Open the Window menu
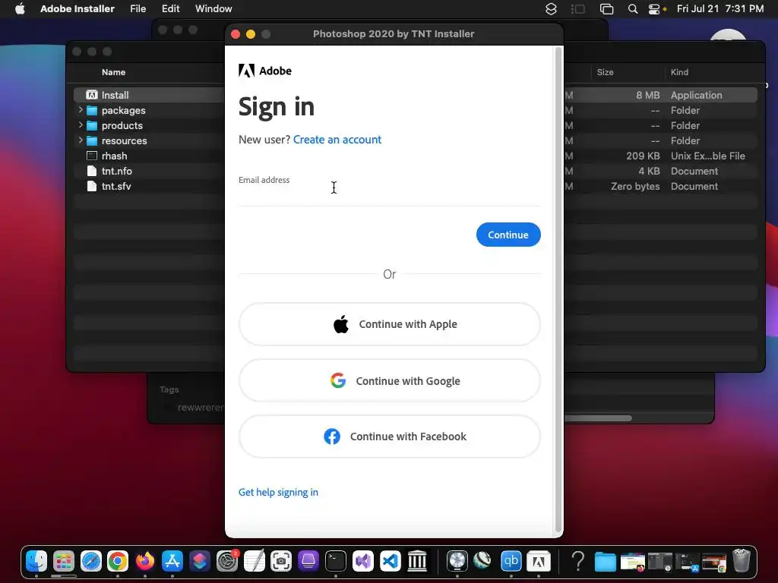The height and width of the screenshot is (583, 778). (213, 8)
